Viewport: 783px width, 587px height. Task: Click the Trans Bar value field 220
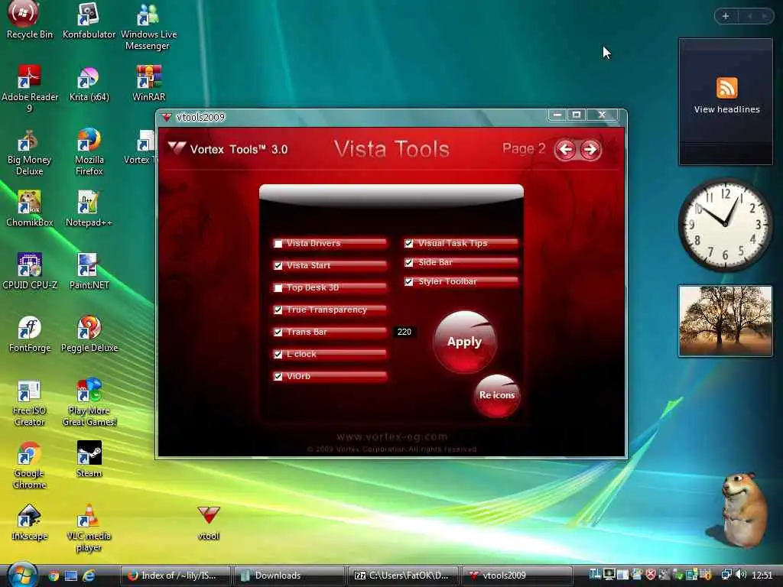pos(404,332)
